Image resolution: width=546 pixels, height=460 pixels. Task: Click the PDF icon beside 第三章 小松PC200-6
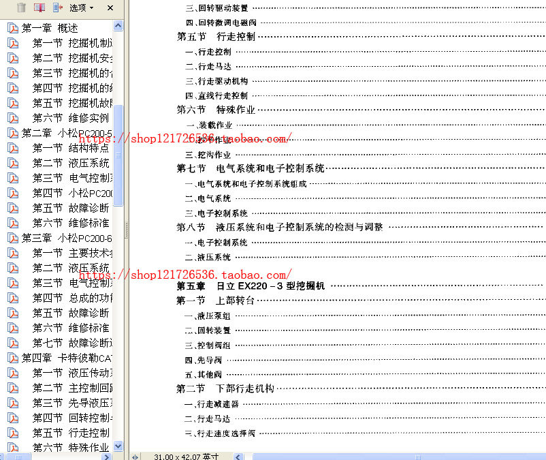tap(14, 238)
